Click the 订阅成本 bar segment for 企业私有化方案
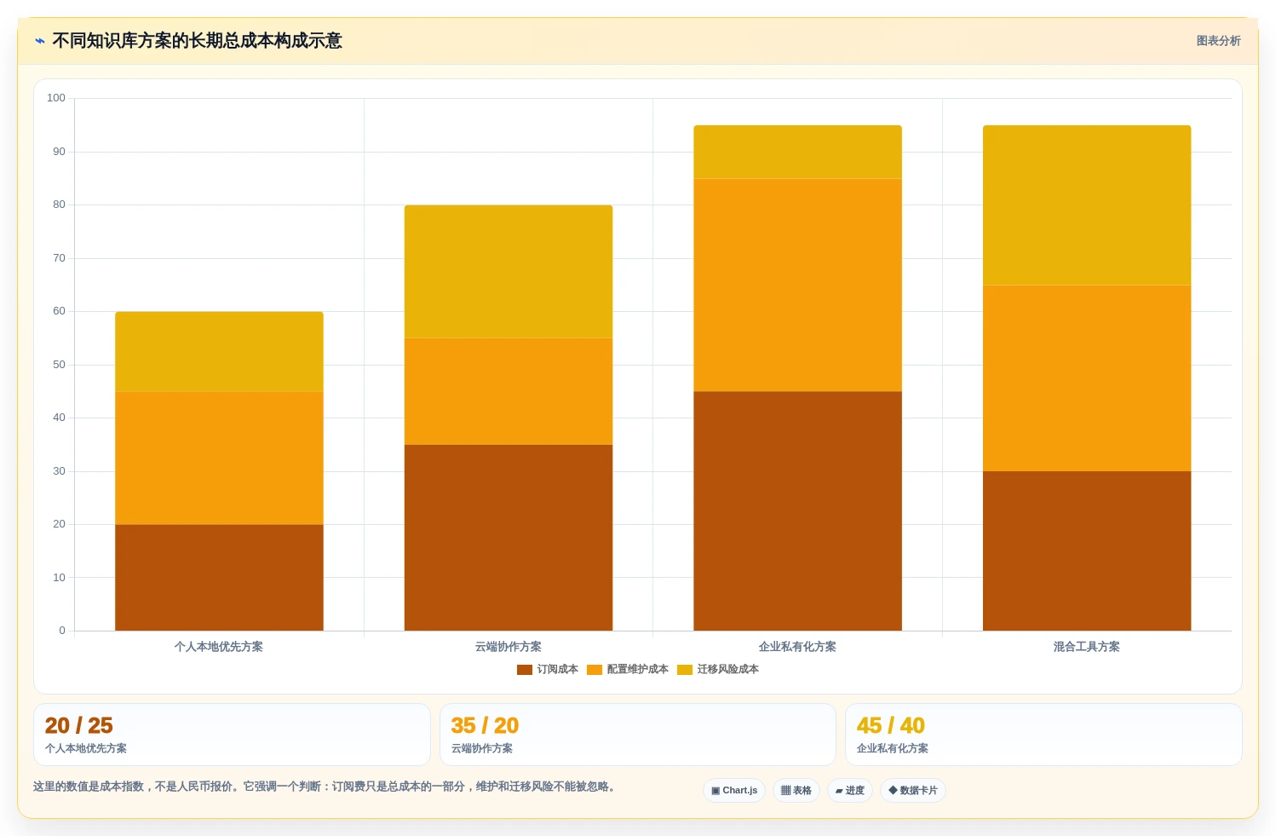The image size is (1276, 836). (x=797, y=511)
